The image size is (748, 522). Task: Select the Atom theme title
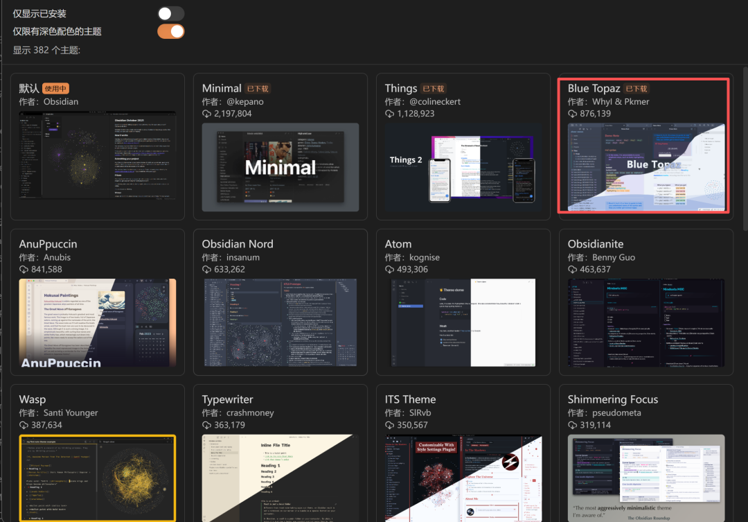[x=398, y=244]
